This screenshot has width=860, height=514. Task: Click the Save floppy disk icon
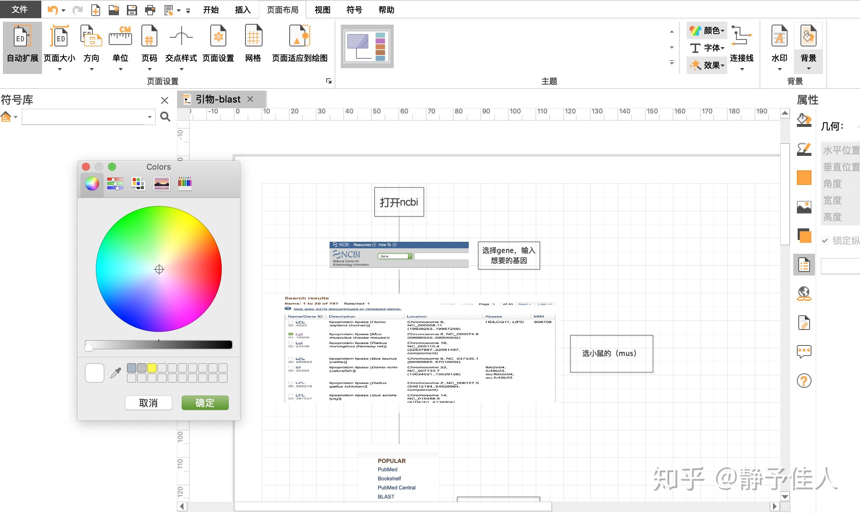[x=132, y=10]
